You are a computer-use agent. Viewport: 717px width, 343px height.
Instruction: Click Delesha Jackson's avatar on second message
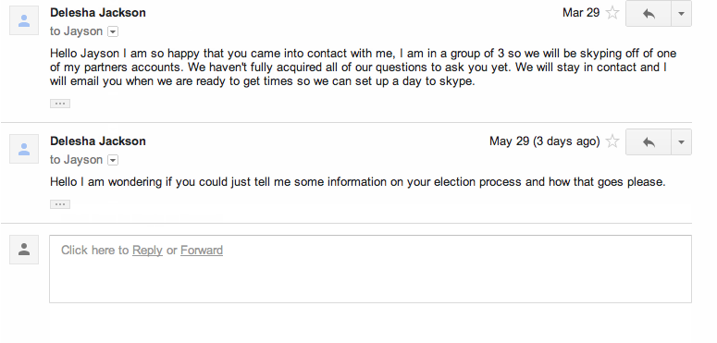click(x=24, y=149)
